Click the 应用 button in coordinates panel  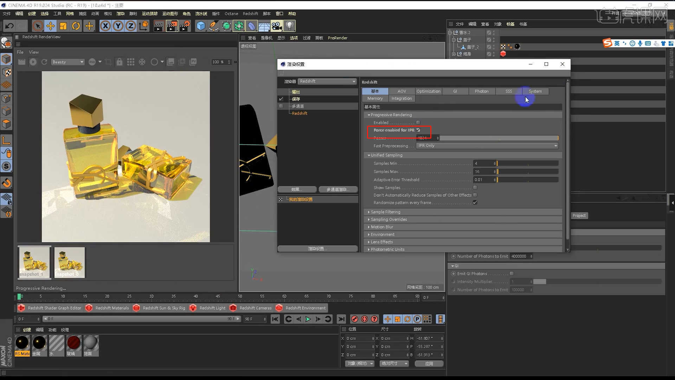429,363
